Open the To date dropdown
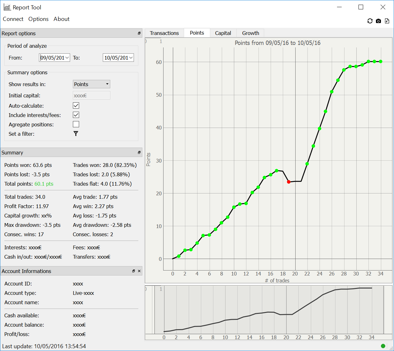The height and width of the screenshot is (351, 394). 131,58
